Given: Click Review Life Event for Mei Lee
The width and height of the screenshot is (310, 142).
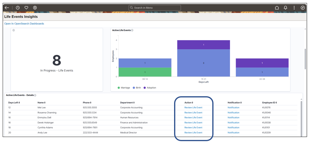Looking at the screenshot, I should click(x=193, y=107).
